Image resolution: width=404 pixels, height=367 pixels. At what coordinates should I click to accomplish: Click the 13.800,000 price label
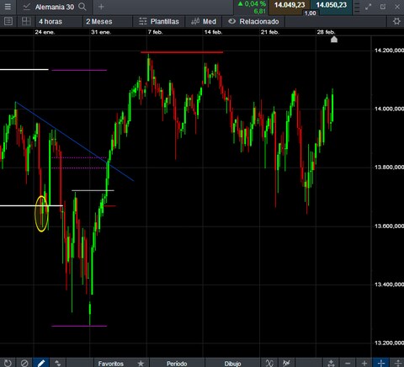[x=389, y=168]
